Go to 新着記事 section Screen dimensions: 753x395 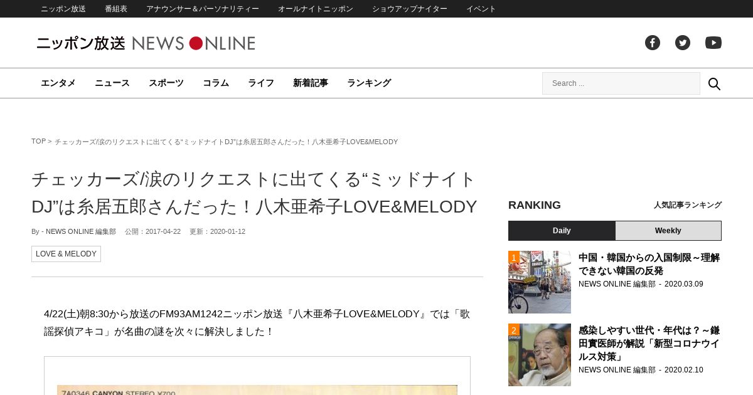point(311,83)
